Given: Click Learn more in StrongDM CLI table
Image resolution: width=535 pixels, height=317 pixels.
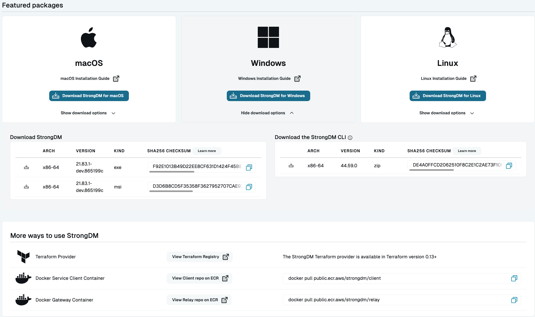Looking at the screenshot, I should click(467, 151).
